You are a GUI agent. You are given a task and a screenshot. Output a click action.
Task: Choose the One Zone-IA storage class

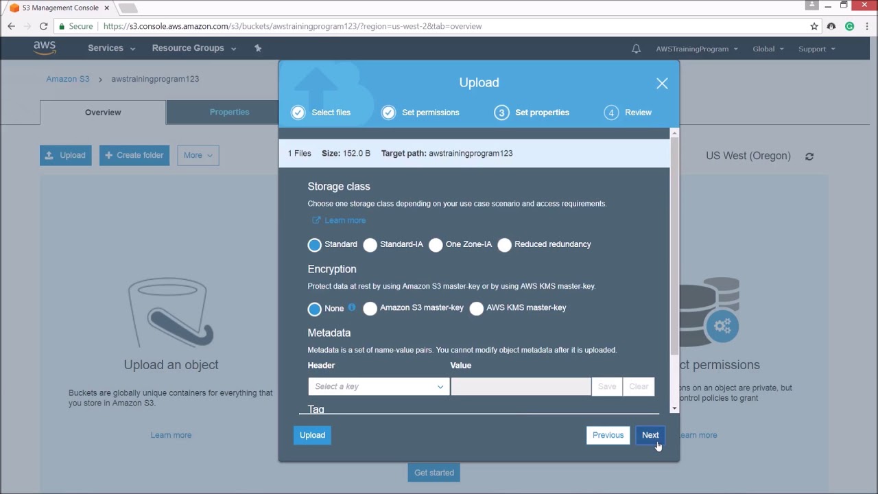click(x=436, y=245)
